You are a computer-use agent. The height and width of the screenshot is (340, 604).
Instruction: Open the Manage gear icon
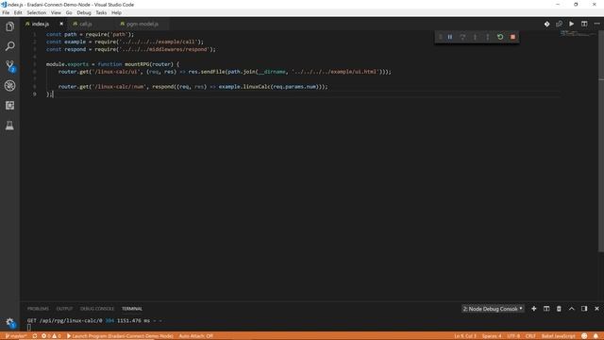click(x=9, y=322)
